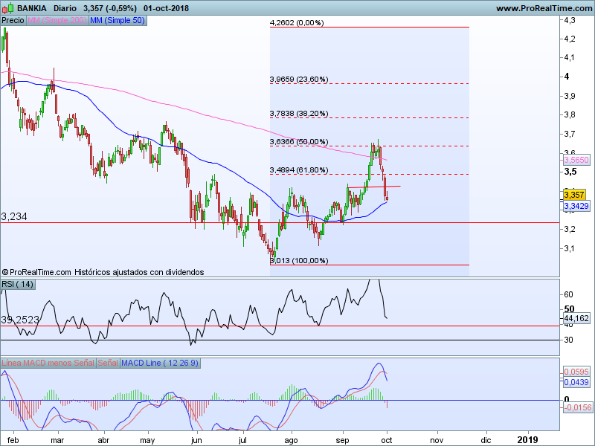
Task: Select the Señal legend label in MACD panel
Action: tap(108, 363)
